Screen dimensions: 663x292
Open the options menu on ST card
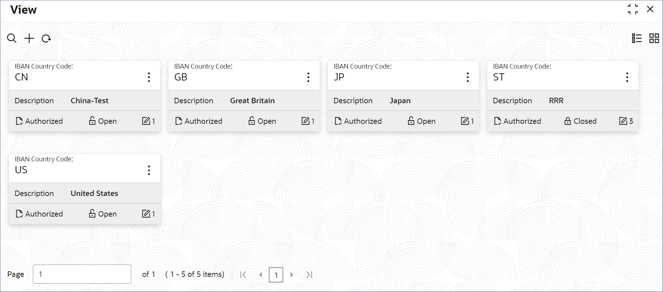coord(627,77)
